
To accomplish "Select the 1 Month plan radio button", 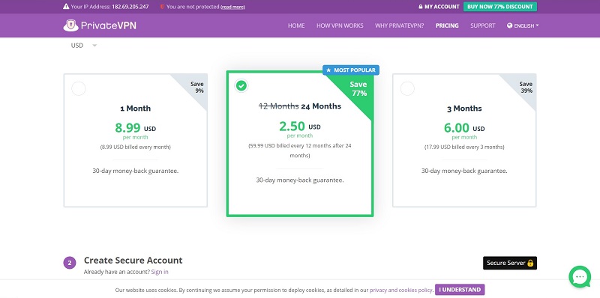I will (79, 88).
